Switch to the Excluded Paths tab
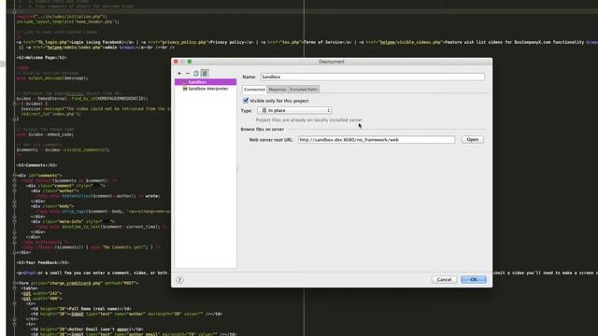 click(x=304, y=90)
